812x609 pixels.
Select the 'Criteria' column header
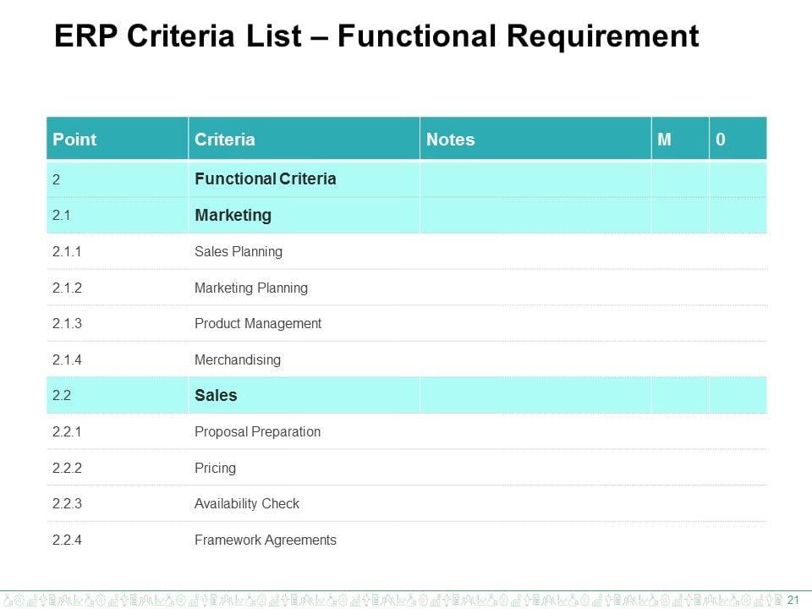224,140
